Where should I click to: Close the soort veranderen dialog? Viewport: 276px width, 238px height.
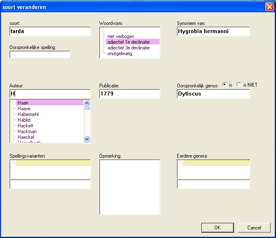(x=269, y=7)
